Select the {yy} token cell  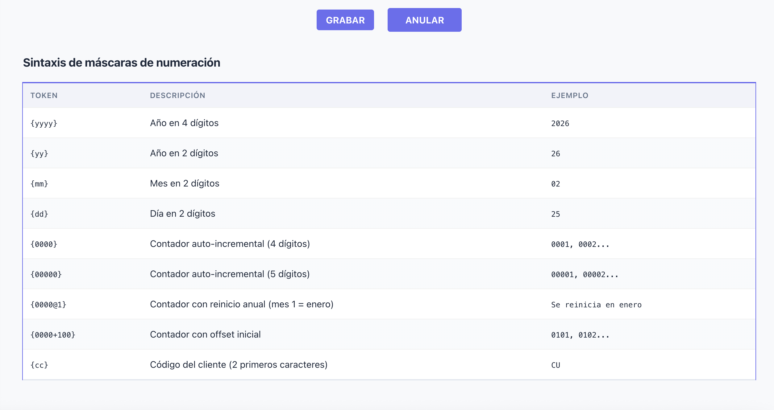click(39, 154)
